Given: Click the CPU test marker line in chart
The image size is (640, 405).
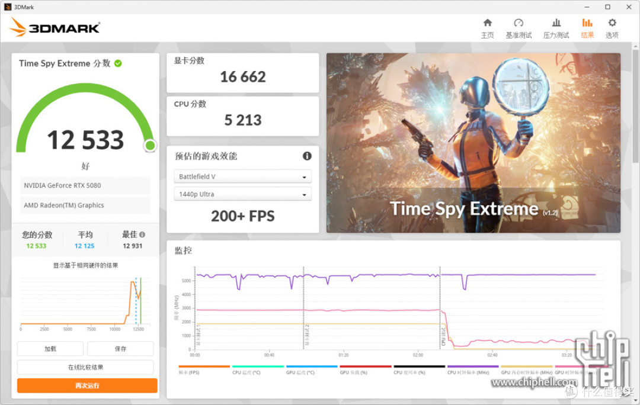Looking at the screenshot, I should [x=440, y=308].
